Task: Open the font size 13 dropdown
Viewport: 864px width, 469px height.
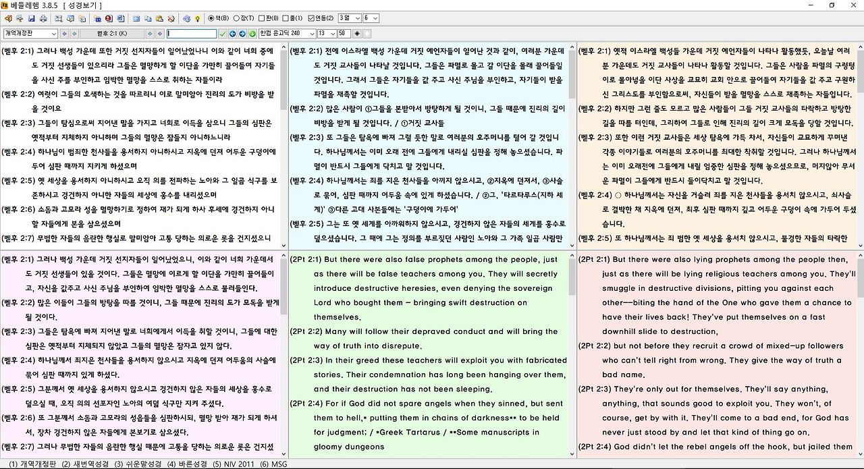Action: (327, 33)
